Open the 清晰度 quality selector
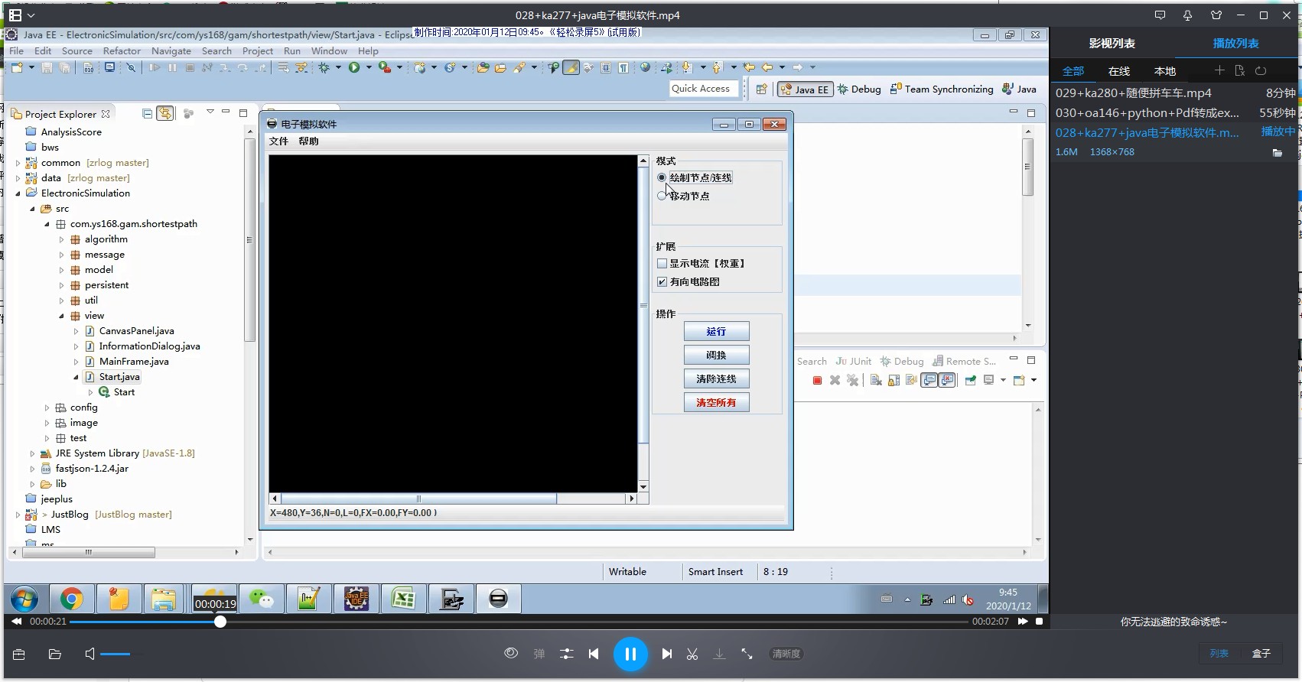 coord(786,654)
